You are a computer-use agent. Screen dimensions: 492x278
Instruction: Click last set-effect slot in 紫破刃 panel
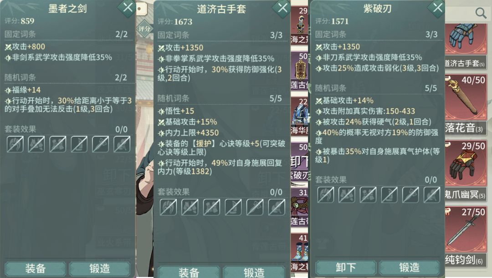pos(432,194)
